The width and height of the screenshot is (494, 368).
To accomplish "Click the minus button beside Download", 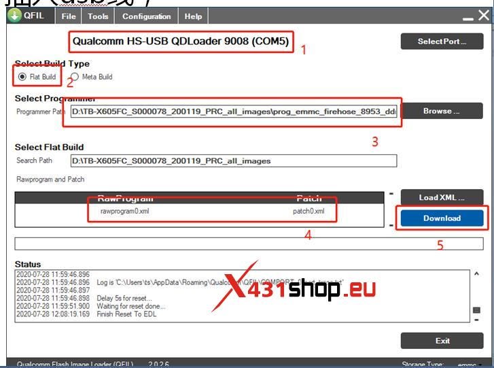I will pos(391,225).
